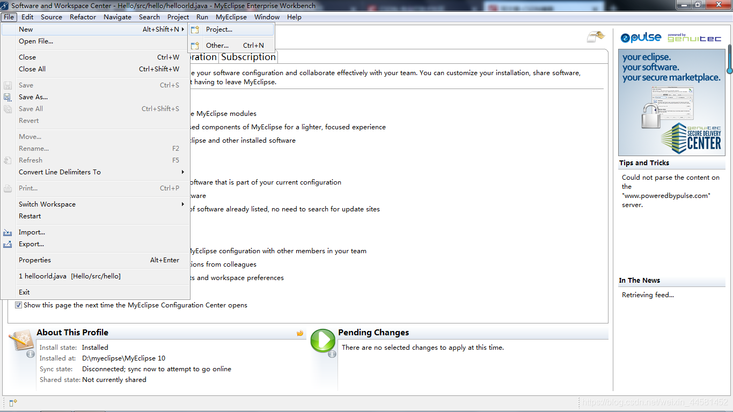Viewport: 733px width, 412px height.
Task: Click info badge beside Pending Changes
Action: 332,354
